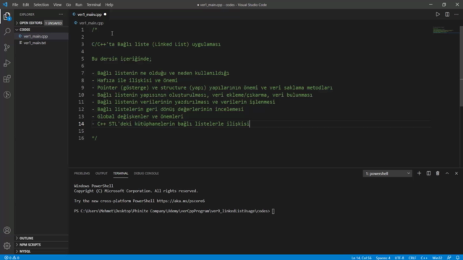Viewport: 463px width, 260px height.
Task: Open the Source Control view
Action: [7, 48]
